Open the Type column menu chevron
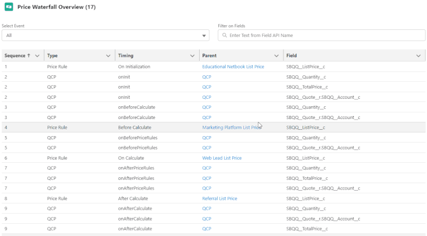Image resolution: width=427 pixels, height=236 pixels. (x=108, y=56)
